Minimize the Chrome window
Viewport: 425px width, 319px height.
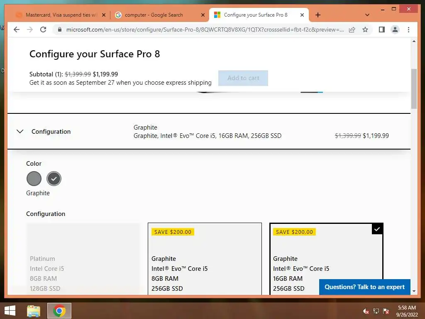pos(382,9)
